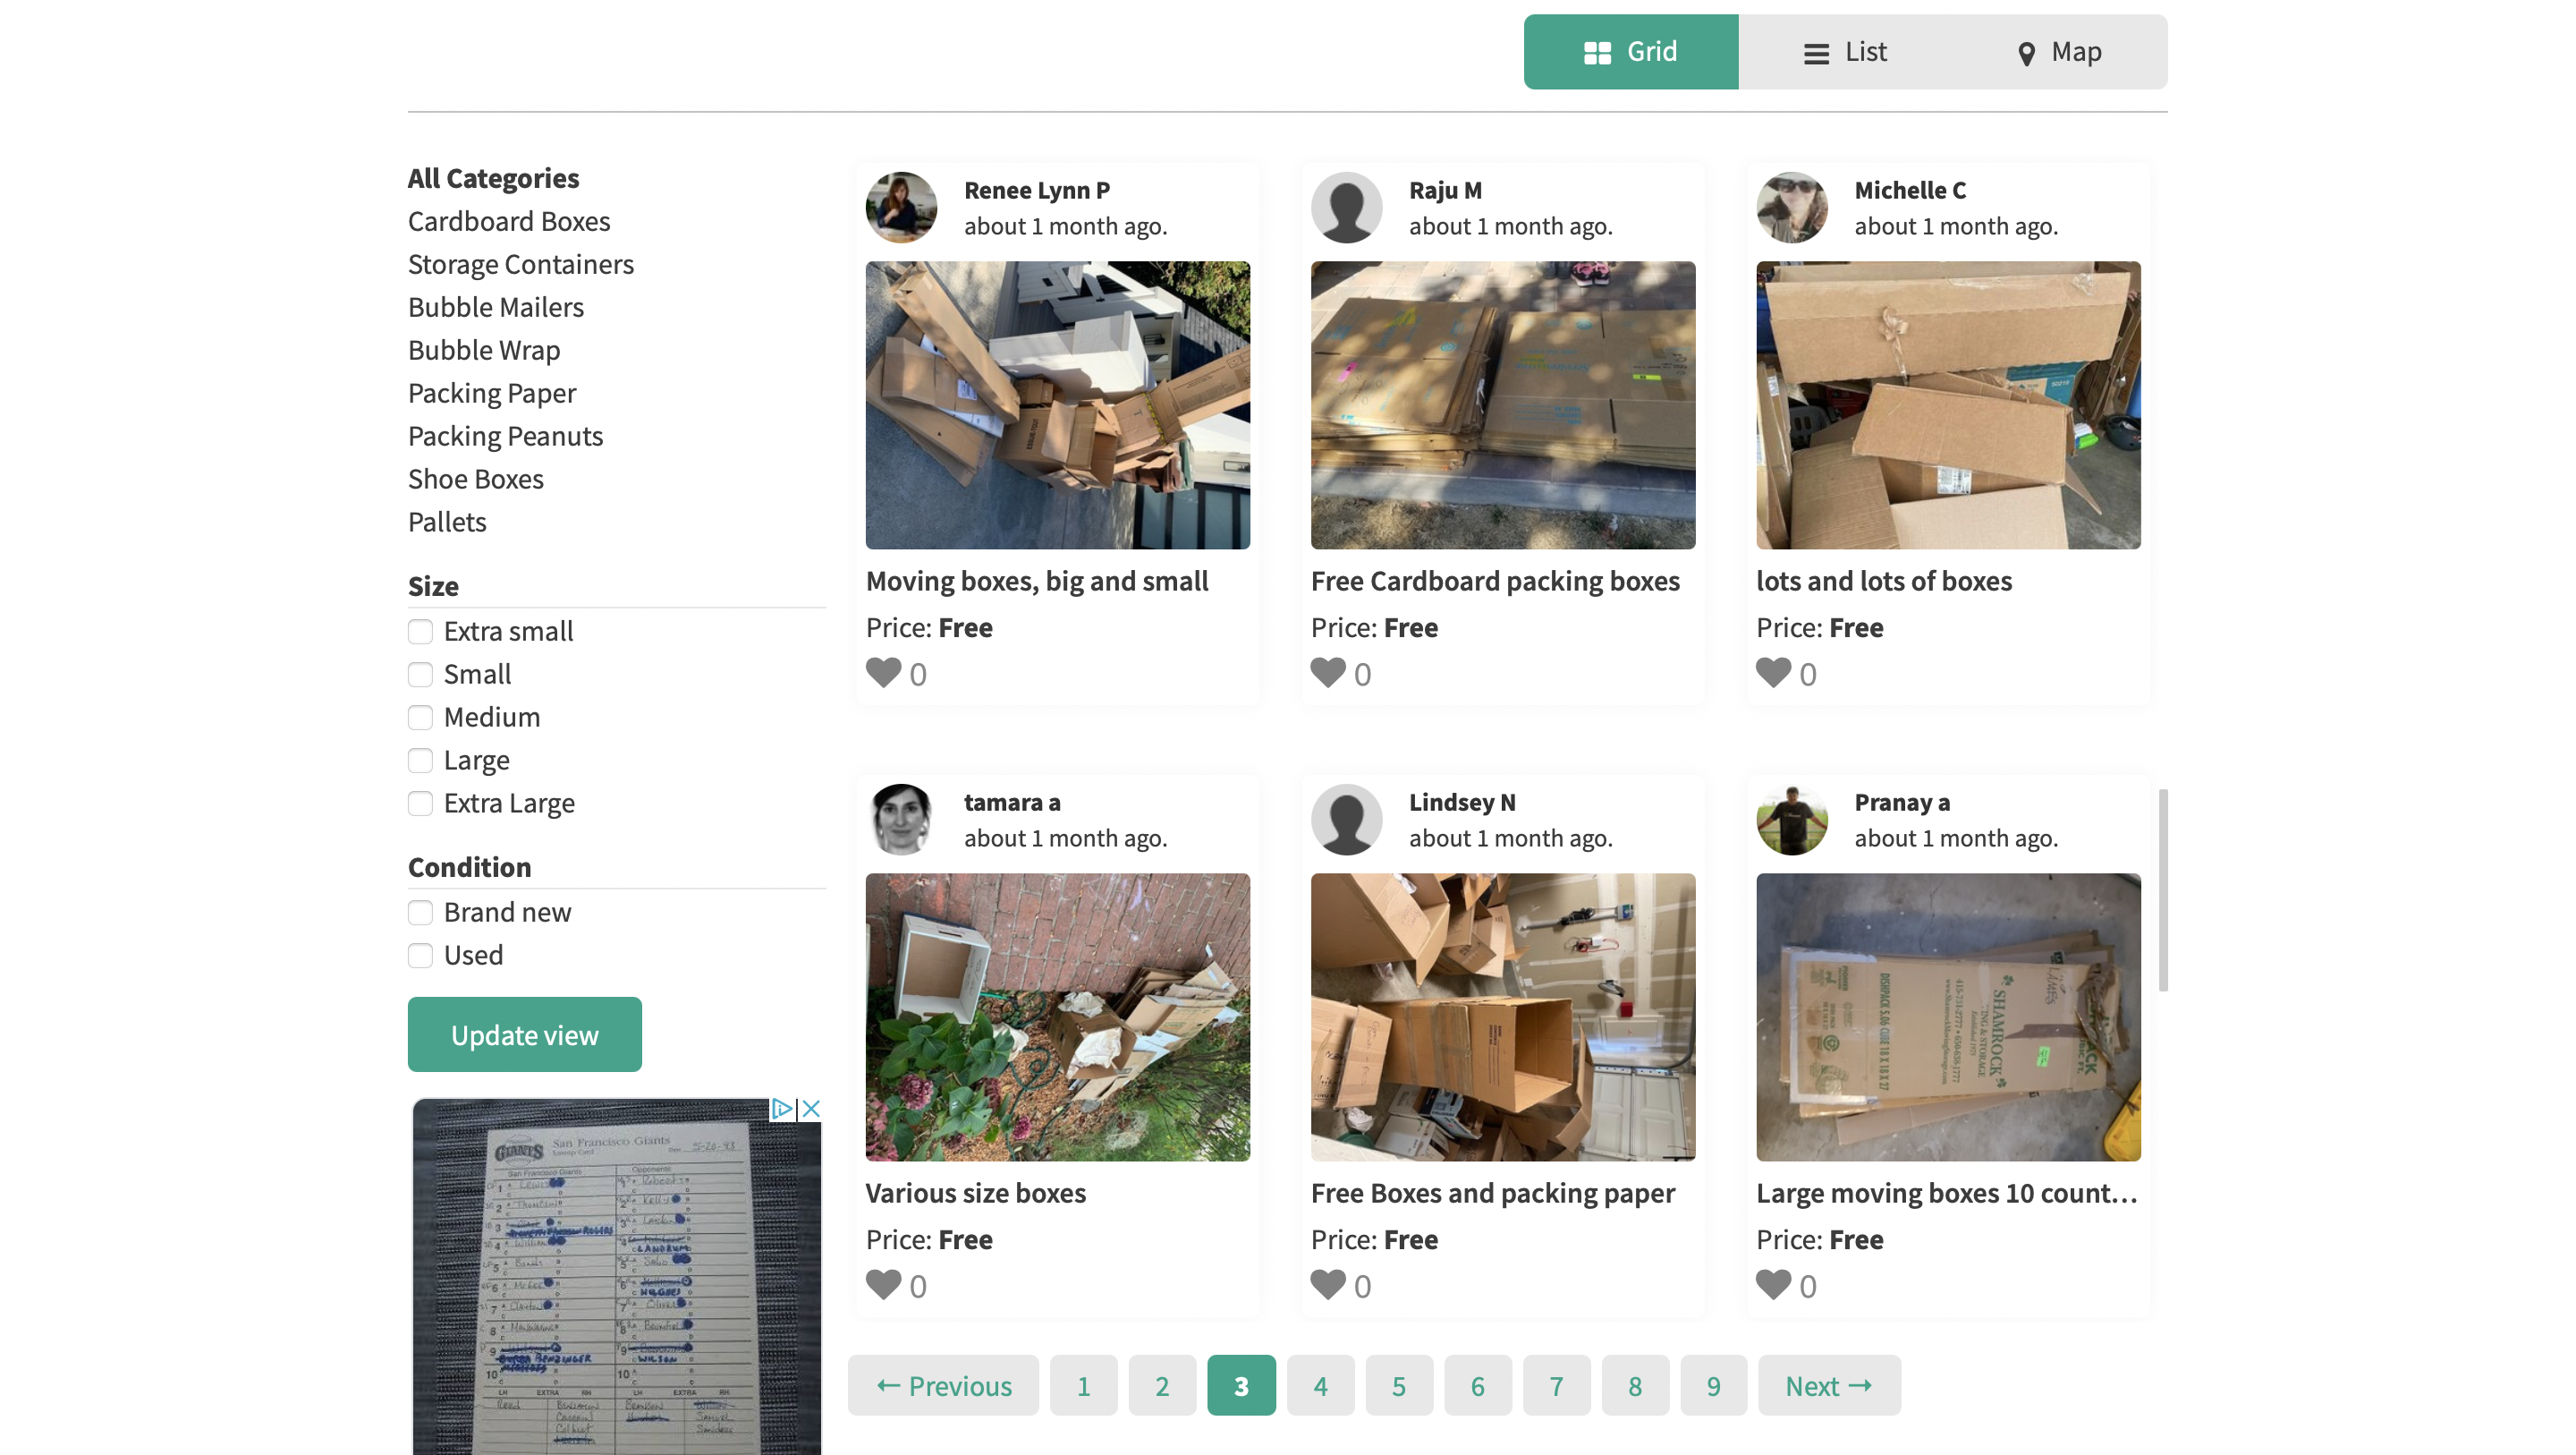Click heart icon on Moving boxes listing
Viewport: 2576px width, 1455px height.
tap(883, 672)
